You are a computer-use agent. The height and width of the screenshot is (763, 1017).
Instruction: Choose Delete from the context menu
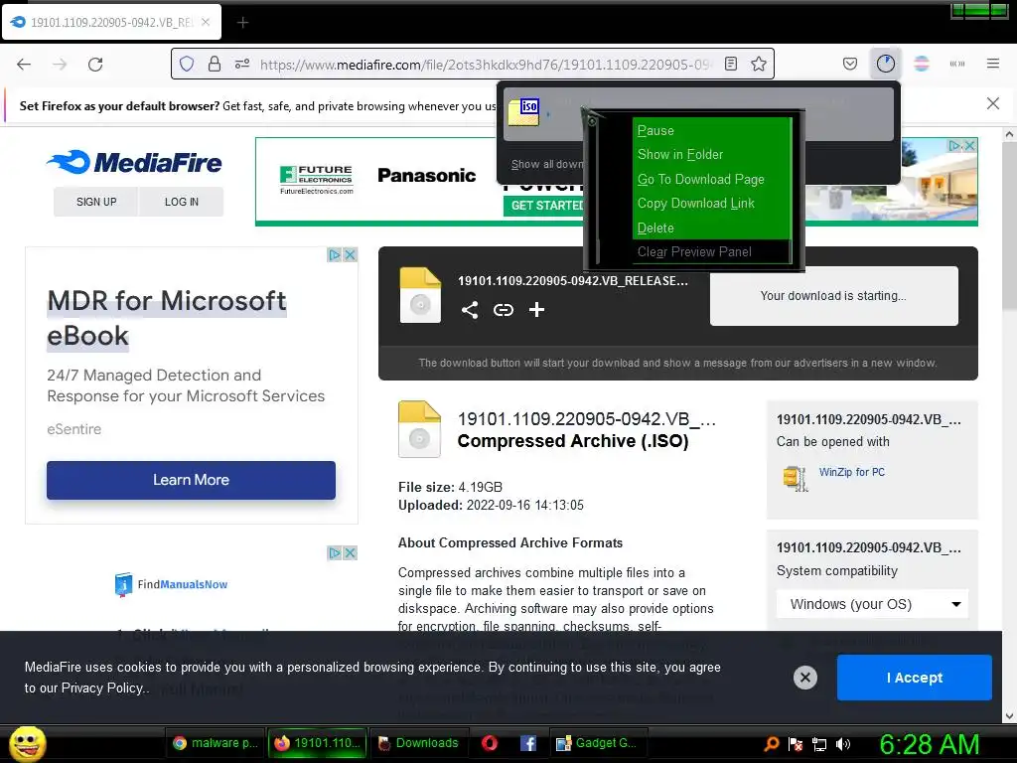point(711,228)
